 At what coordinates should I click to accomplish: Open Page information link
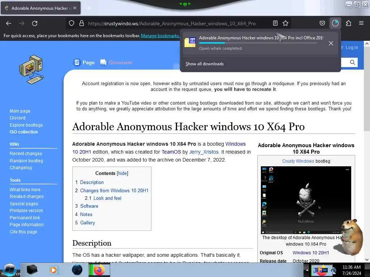coord(26,225)
